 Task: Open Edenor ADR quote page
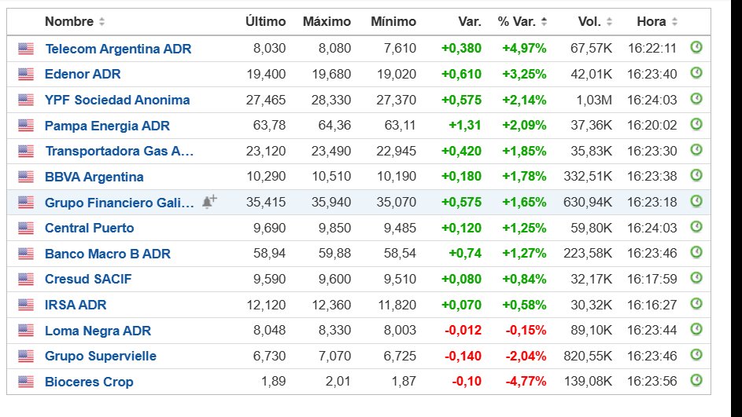(83, 74)
